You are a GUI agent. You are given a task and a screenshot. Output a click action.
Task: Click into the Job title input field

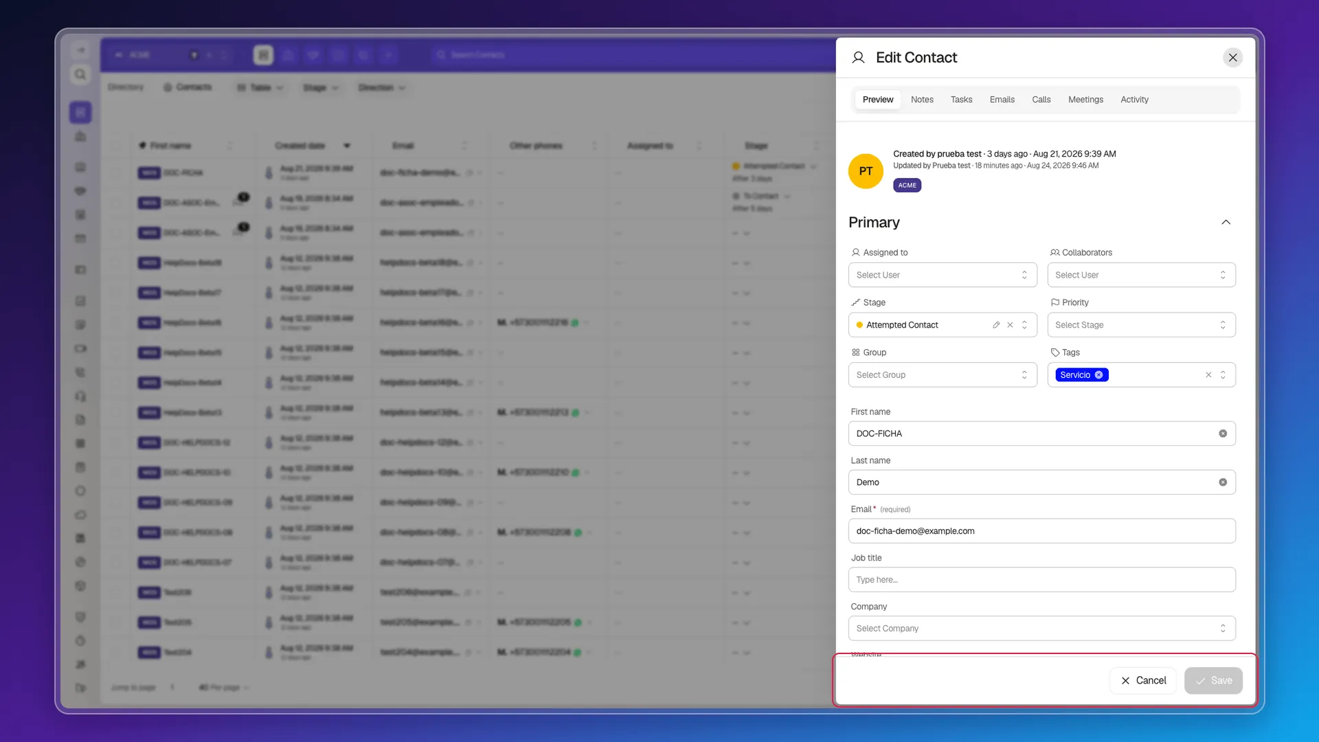tap(1041, 580)
